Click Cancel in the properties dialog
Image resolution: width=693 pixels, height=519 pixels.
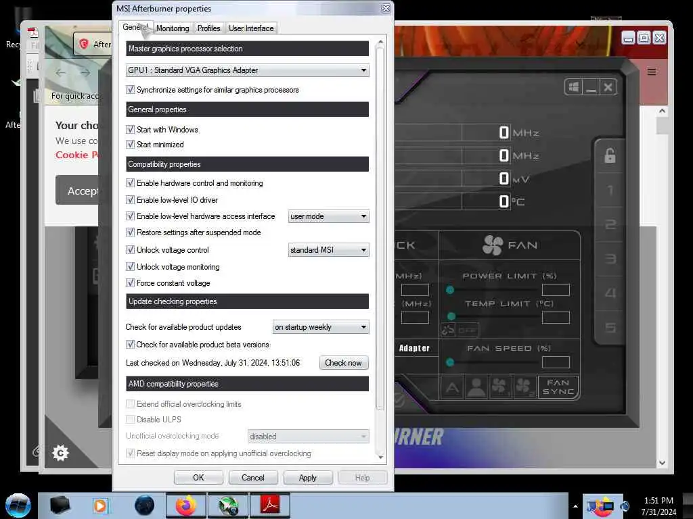point(253,478)
